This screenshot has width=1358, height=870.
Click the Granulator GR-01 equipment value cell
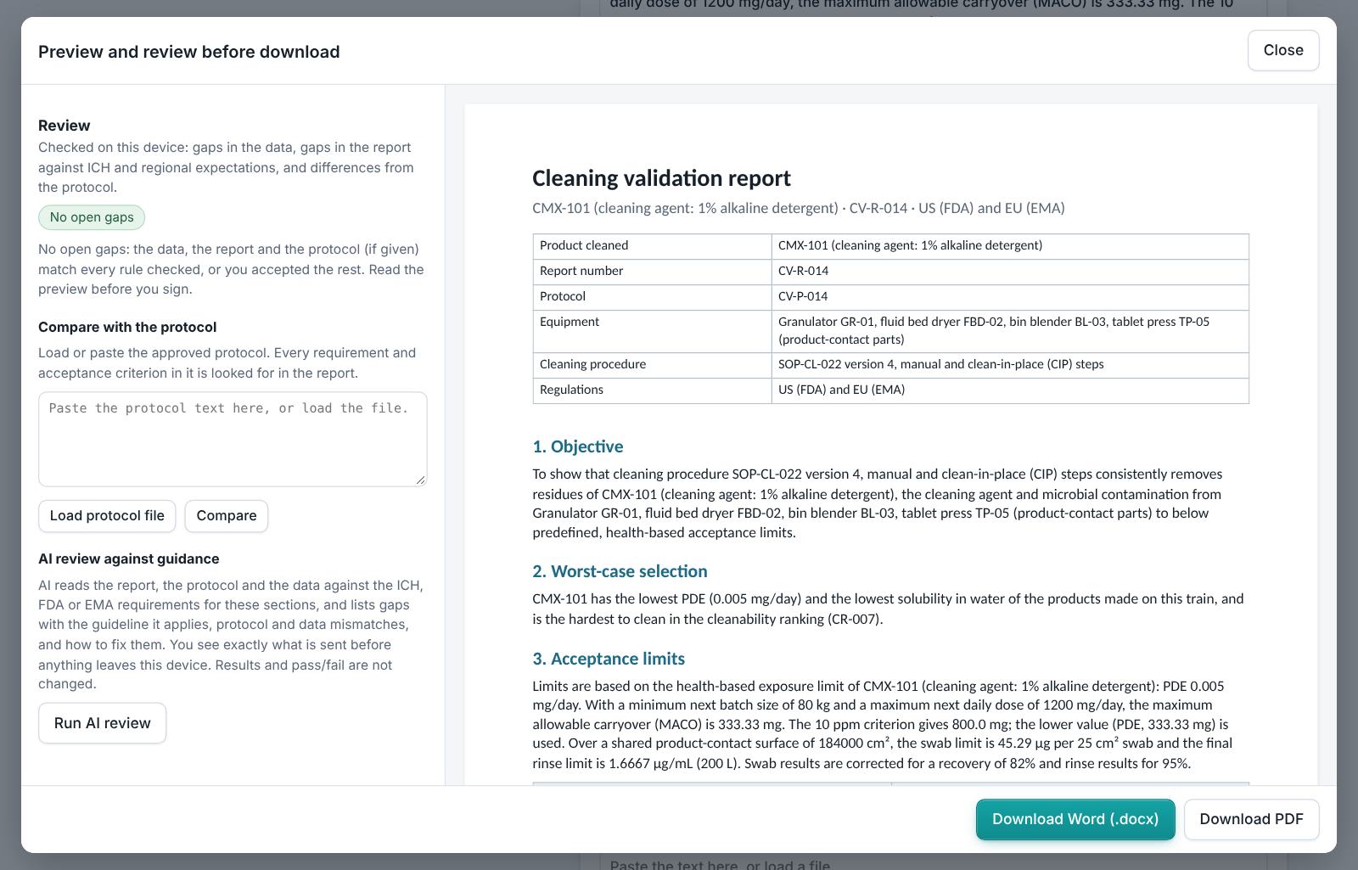tap(1010, 331)
